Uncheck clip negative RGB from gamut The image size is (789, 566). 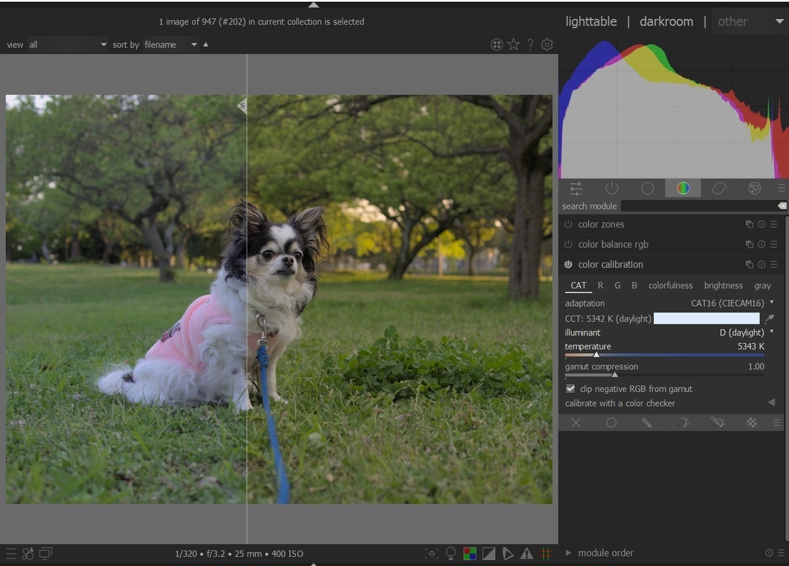(571, 389)
